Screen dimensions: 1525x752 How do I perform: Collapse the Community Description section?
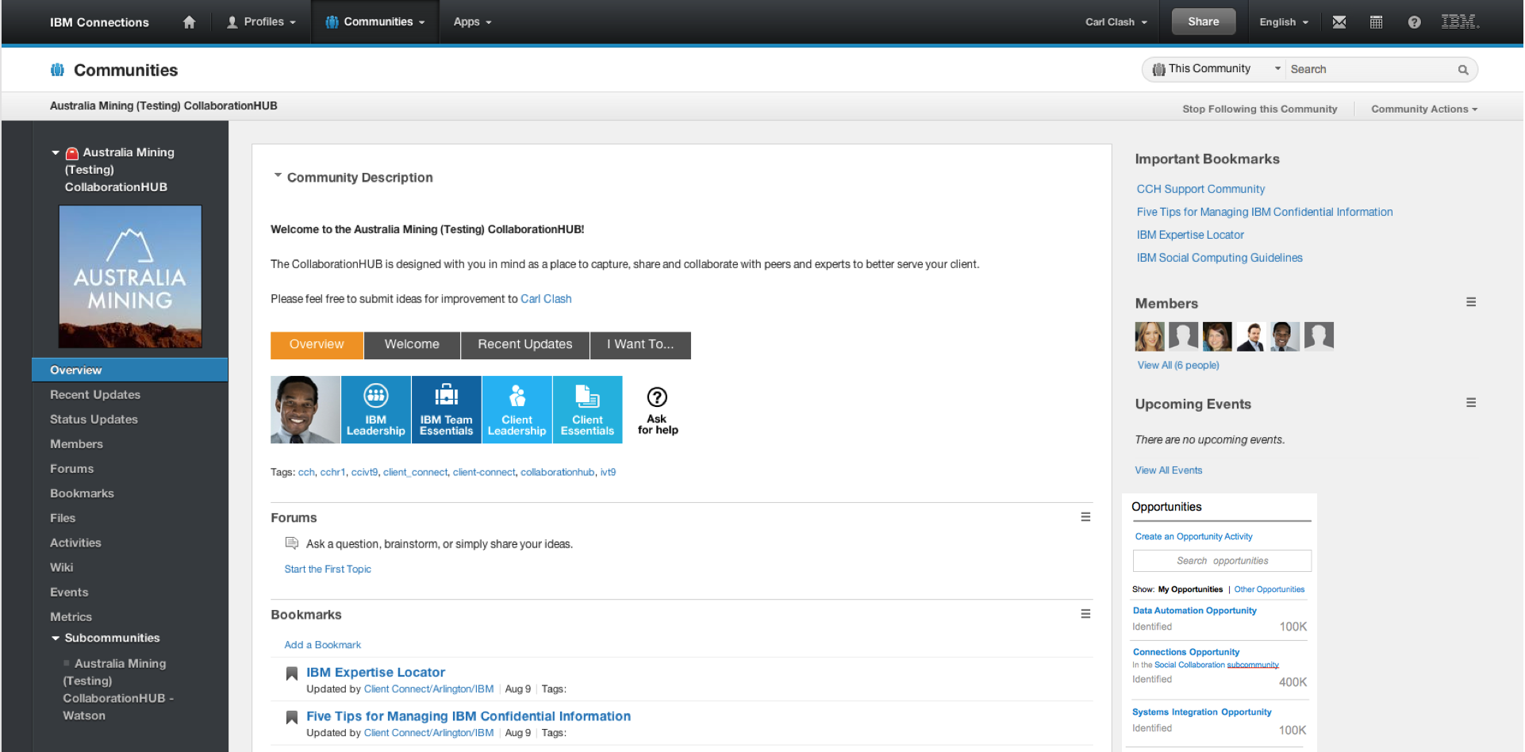point(278,176)
